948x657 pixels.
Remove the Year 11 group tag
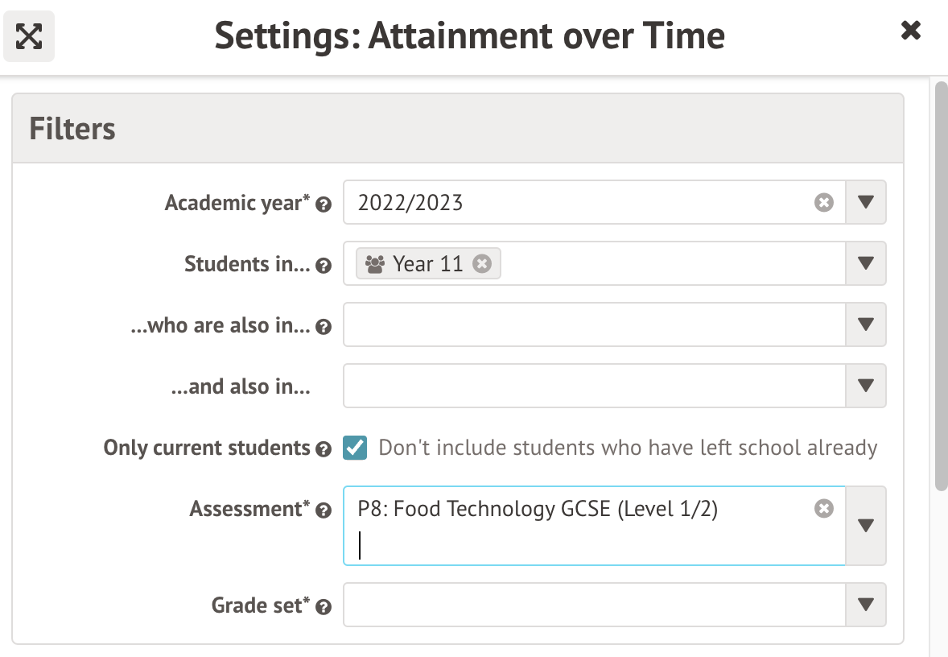(481, 263)
